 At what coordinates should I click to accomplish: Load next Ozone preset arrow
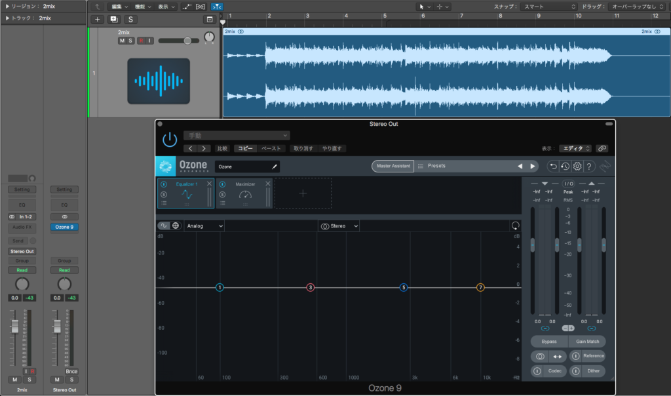tap(533, 166)
